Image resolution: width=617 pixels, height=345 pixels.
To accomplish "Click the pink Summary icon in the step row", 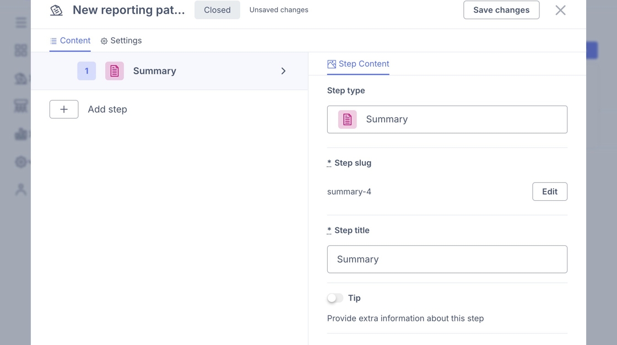I will tap(115, 71).
